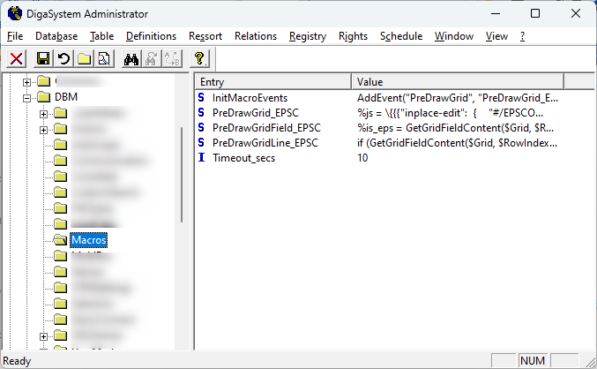Image resolution: width=597 pixels, height=369 pixels.
Task: Click the yellow folder toolbar icon
Action: click(x=83, y=59)
